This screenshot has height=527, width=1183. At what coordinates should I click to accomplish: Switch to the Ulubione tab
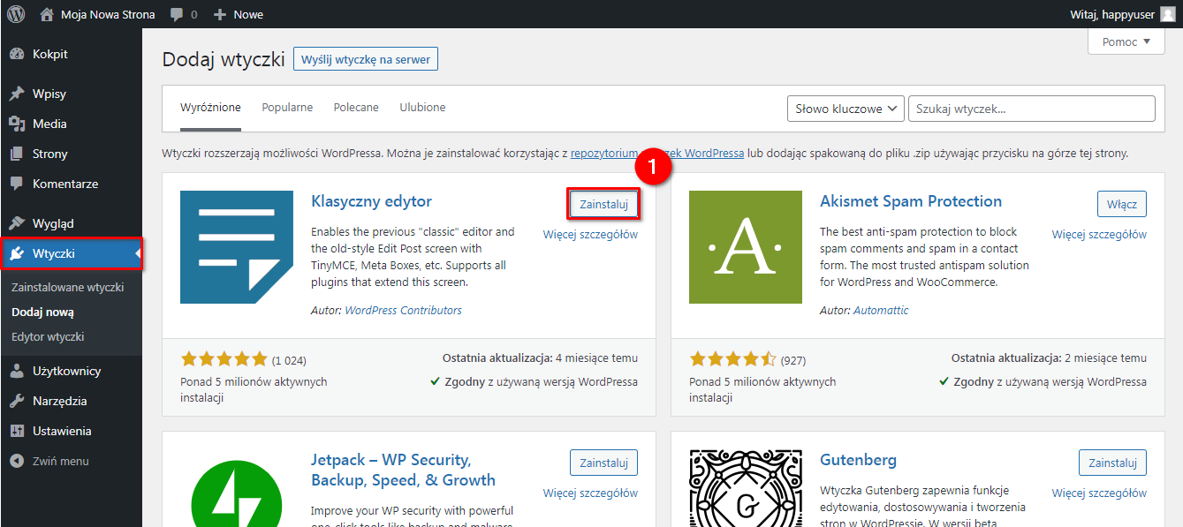[422, 108]
